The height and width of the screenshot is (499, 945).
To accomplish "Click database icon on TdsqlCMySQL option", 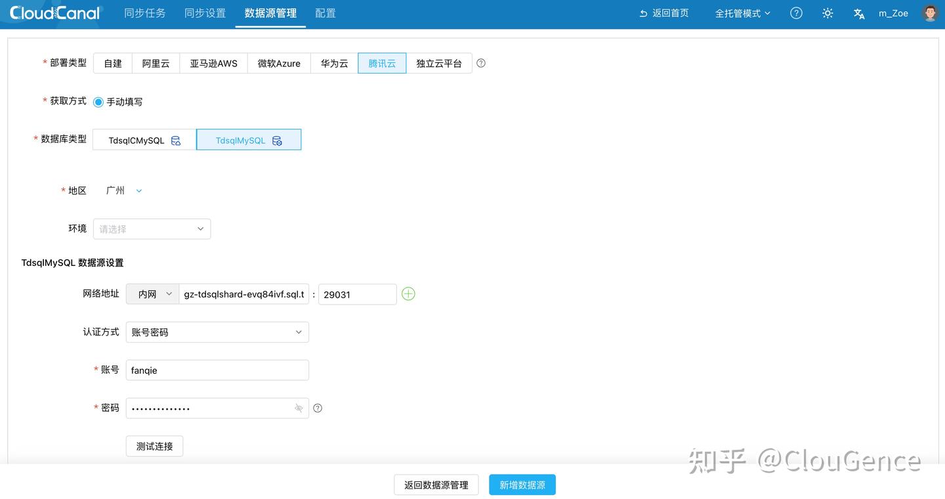I will coord(176,141).
